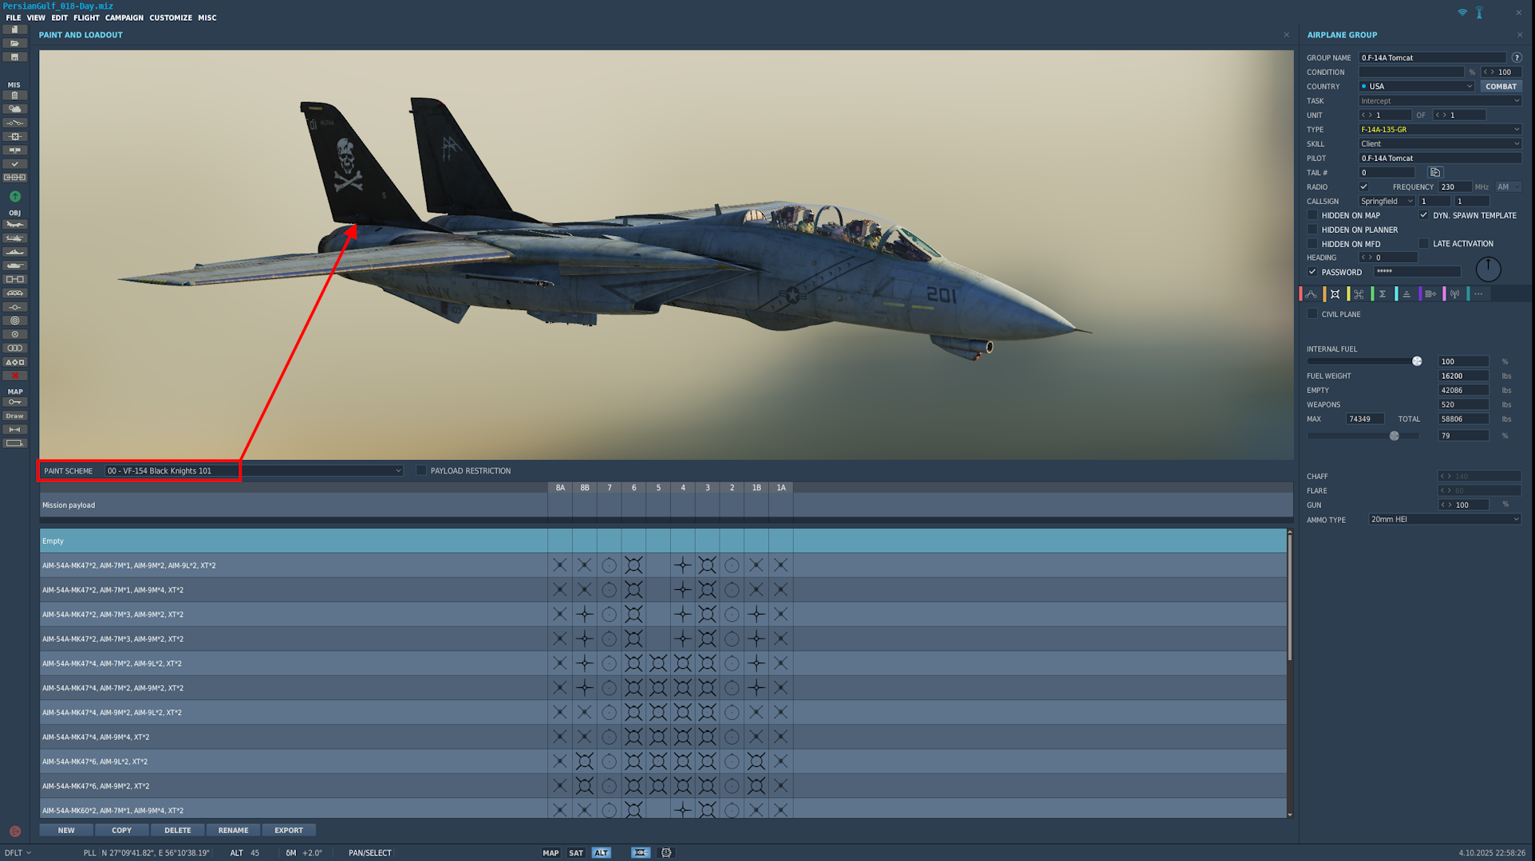This screenshot has width=1535, height=861.
Task: Expand the Ammo Type dropdown
Action: (1444, 520)
